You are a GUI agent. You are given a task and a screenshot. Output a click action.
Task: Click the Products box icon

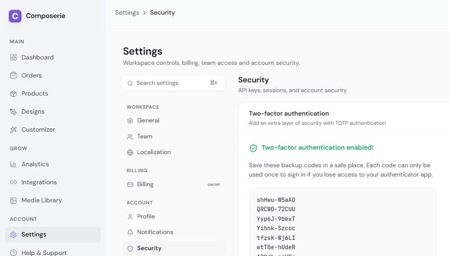(x=13, y=94)
